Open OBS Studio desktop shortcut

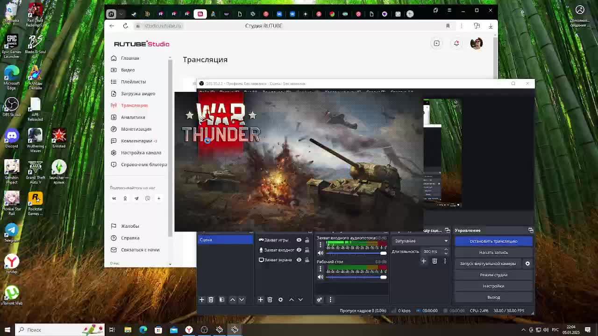[x=12, y=107]
